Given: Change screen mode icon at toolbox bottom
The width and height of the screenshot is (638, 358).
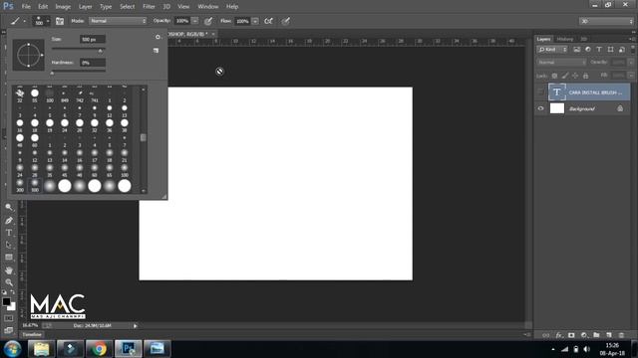Looking at the screenshot, I should (9, 330).
